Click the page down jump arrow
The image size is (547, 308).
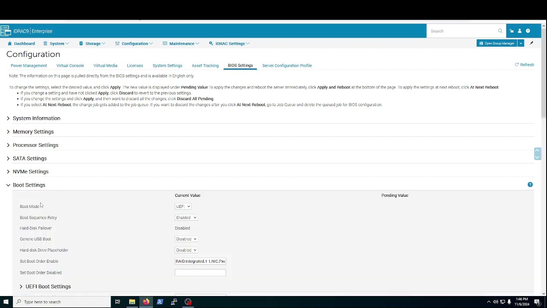[537, 157]
